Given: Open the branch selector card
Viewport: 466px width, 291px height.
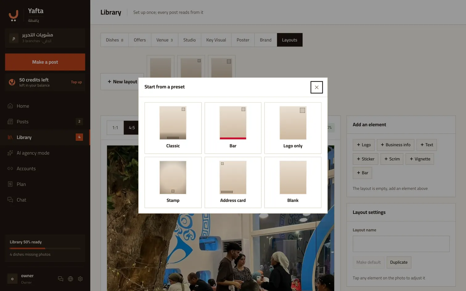Looking at the screenshot, I should point(45,38).
